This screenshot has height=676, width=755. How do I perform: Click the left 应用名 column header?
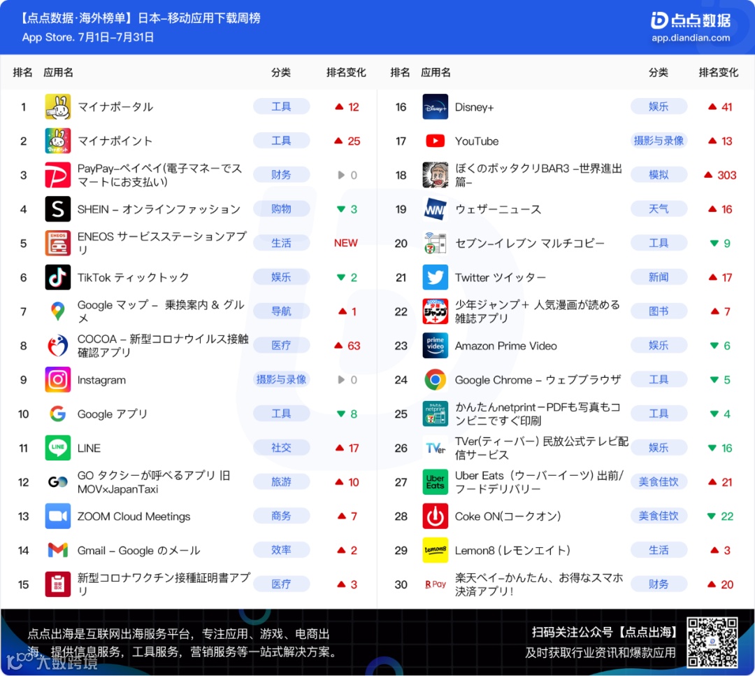[x=58, y=72]
